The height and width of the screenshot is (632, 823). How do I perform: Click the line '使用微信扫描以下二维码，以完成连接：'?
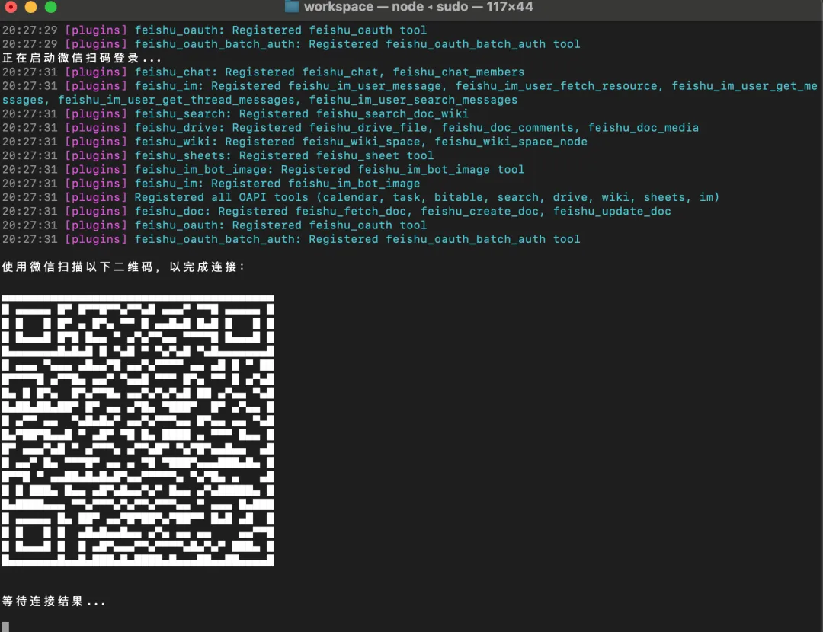pyautogui.click(x=124, y=267)
